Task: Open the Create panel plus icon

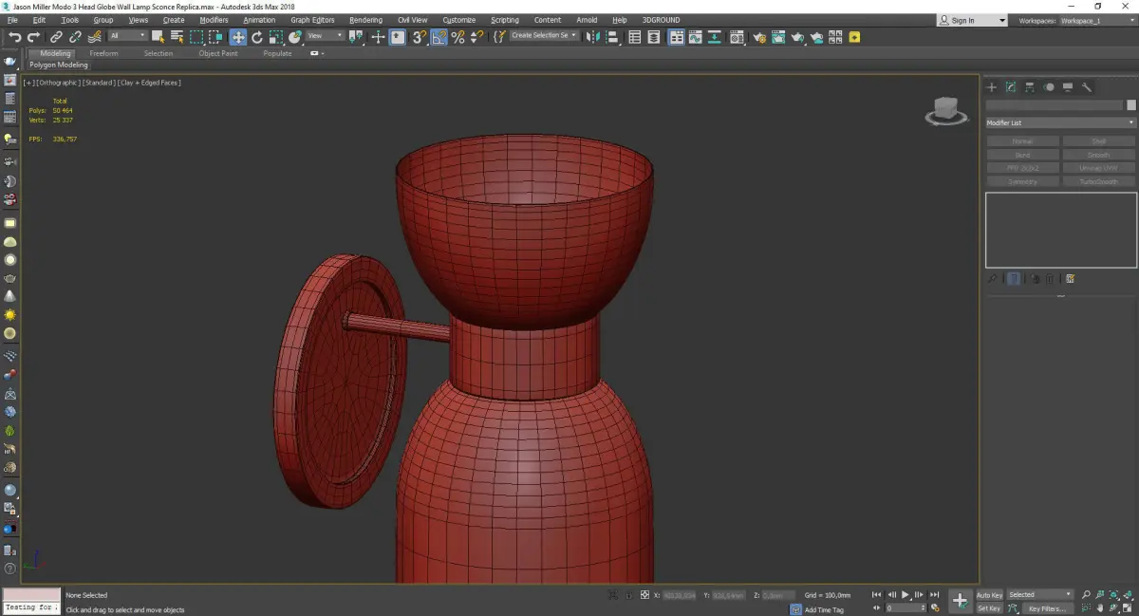Action: pyautogui.click(x=992, y=87)
